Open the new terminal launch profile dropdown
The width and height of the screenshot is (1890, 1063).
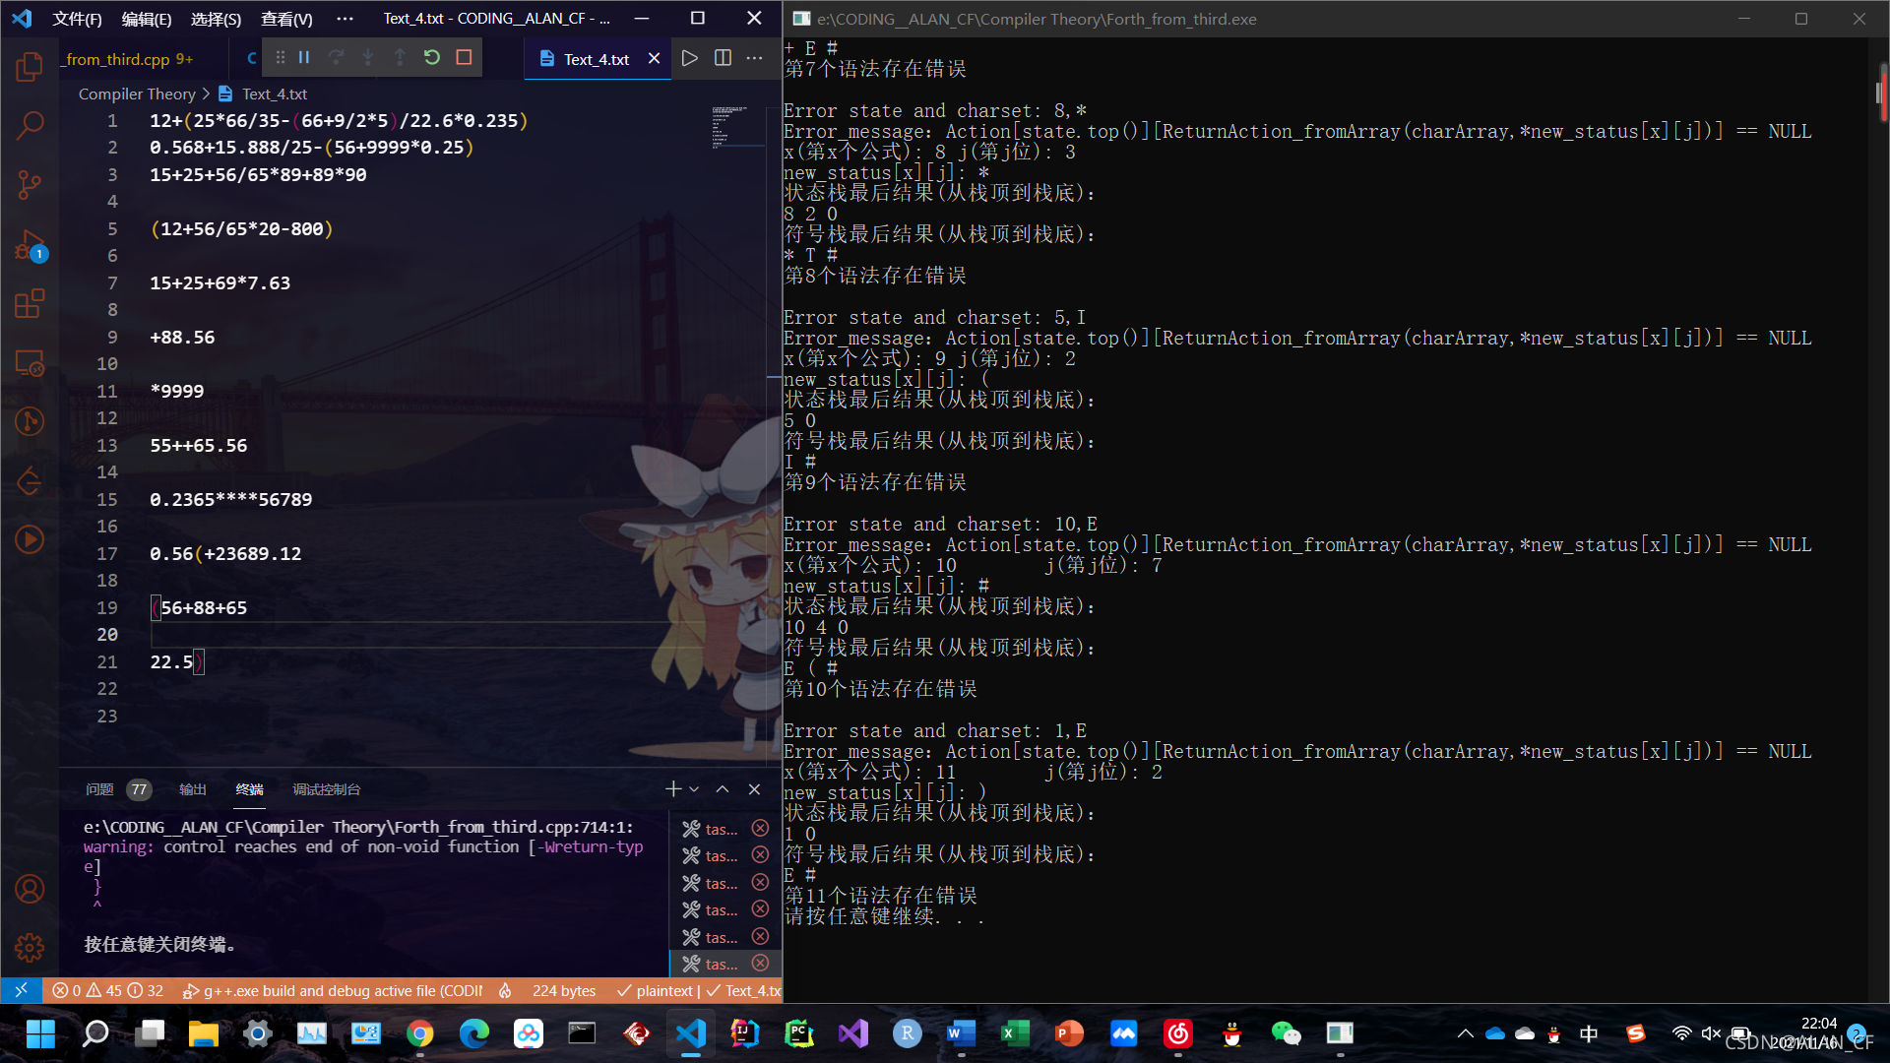coord(695,789)
